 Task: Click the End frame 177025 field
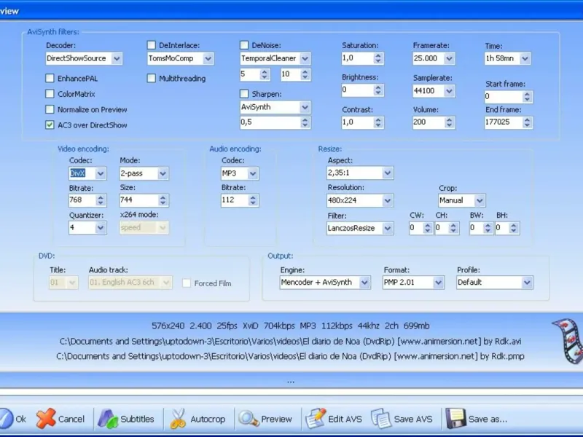click(x=503, y=122)
